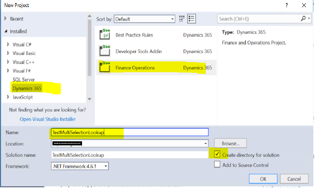The height and width of the screenshot is (192, 317).
Task: Click the Cancel button
Action: [x=294, y=179]
